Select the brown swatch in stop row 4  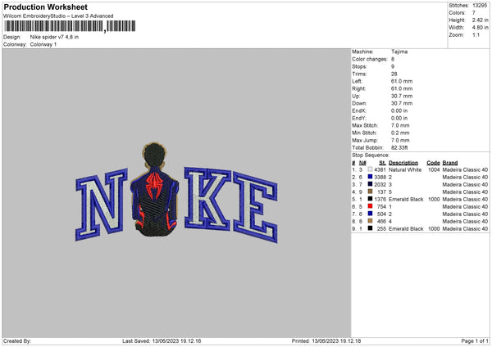click(x=371, y=192)
